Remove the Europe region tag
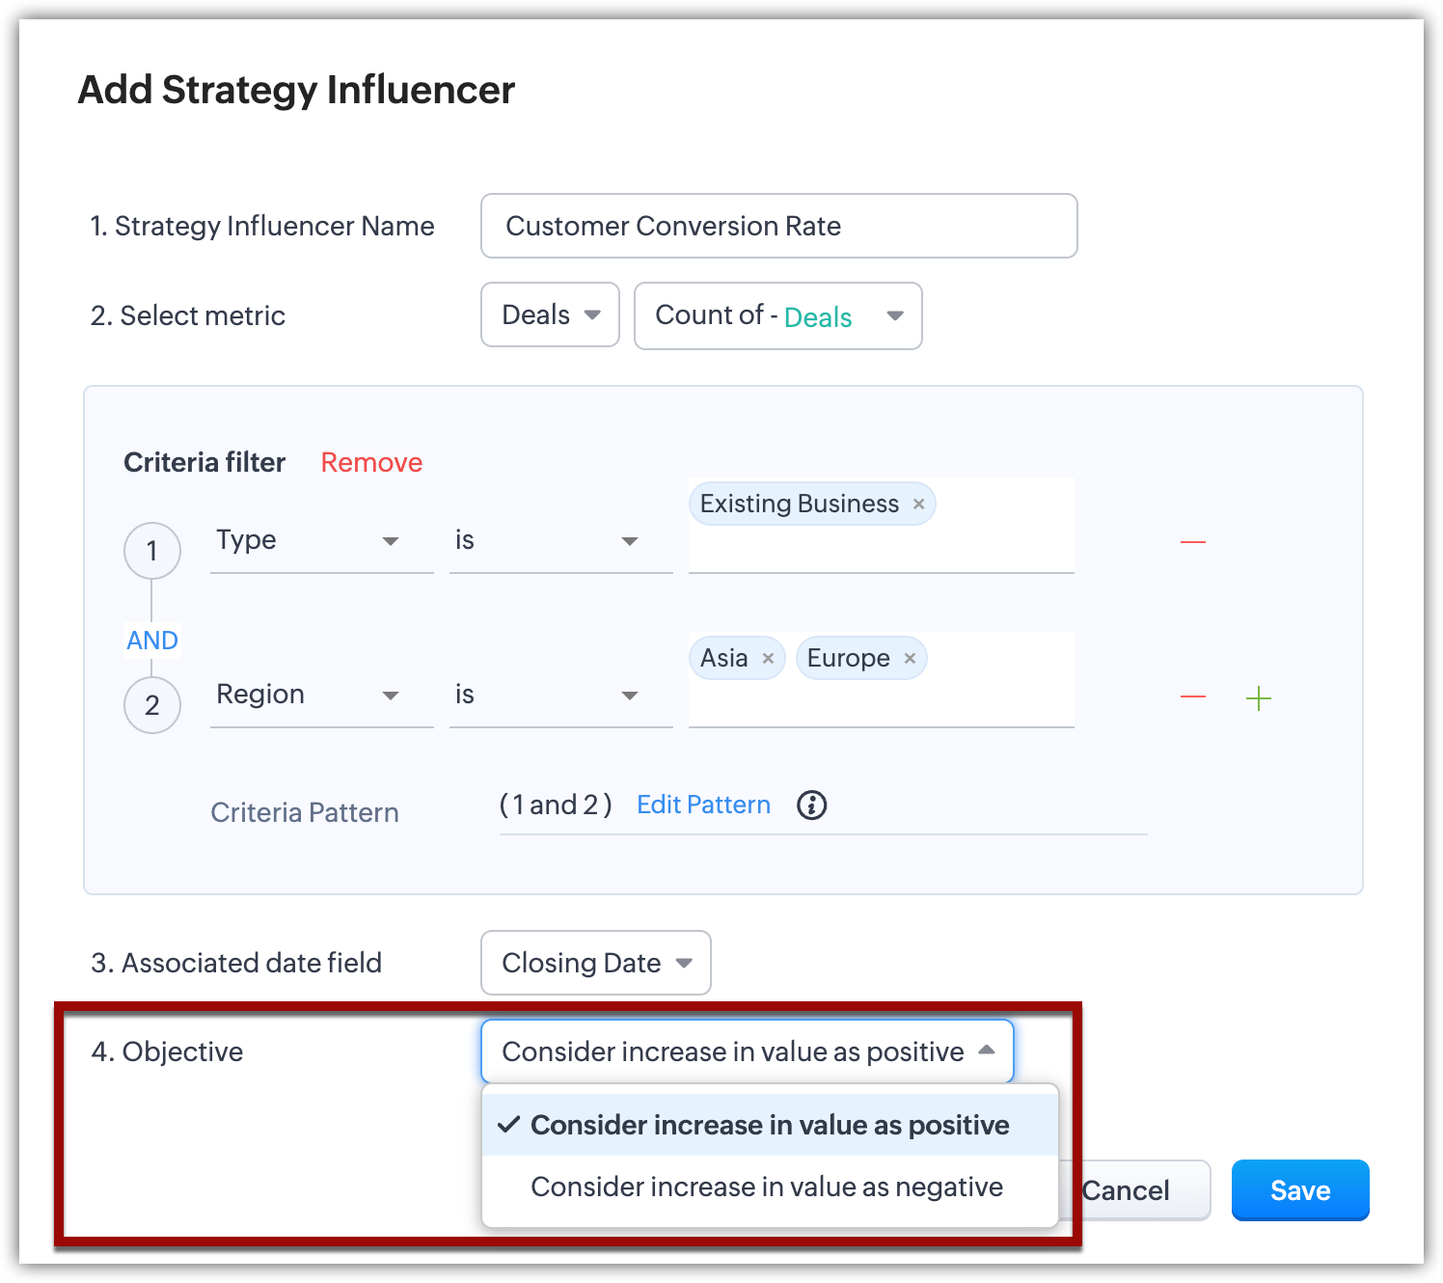 point(910,659)
